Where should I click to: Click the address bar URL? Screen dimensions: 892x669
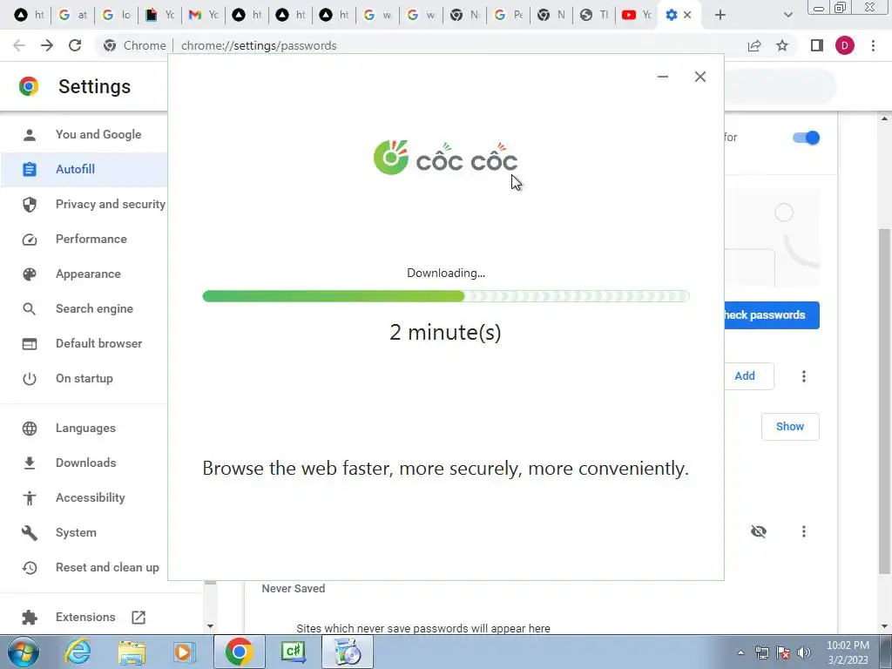[x=259, y=45]
